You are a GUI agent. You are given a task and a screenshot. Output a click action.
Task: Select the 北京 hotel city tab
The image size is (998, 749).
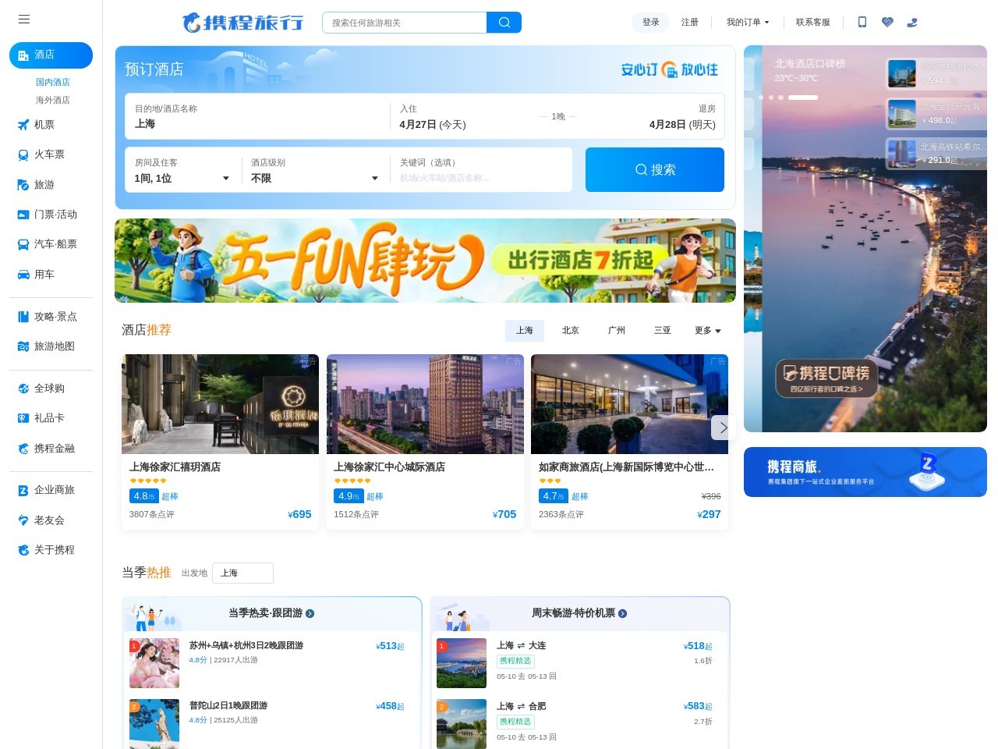570,330
